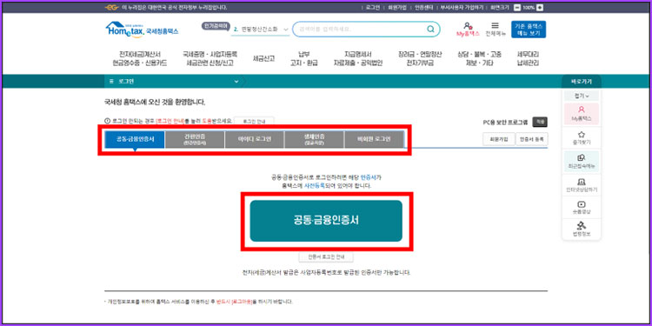Screen dimensions: 652x326
Task: Open My홈택스 in the shortcut sidebar
Action: tap(582, 114)
